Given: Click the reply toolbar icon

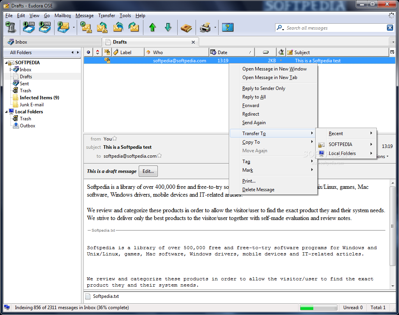Looking at the screenshot, I should pos(102,27).
